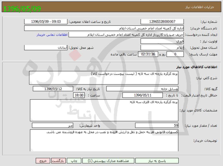Screen dimensions: 223x166
Task: Select the شهر محل تحویل field آبدانان
Action: click(x=46, y=48)
